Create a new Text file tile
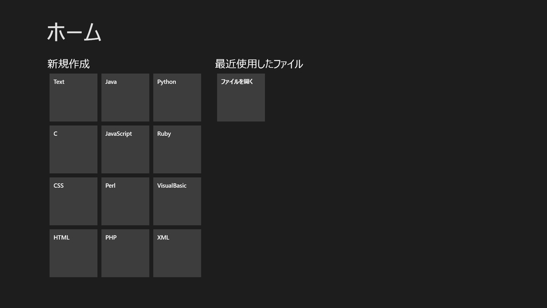Viewport: 547px width, 308px height. tap(73, 97)
